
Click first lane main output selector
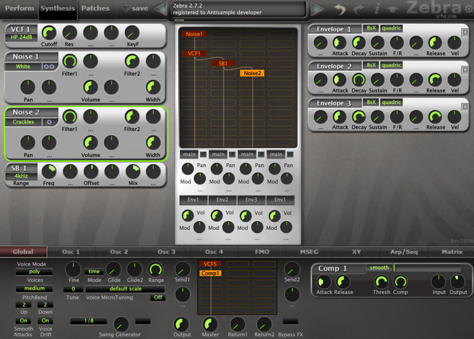coord(189,154)
